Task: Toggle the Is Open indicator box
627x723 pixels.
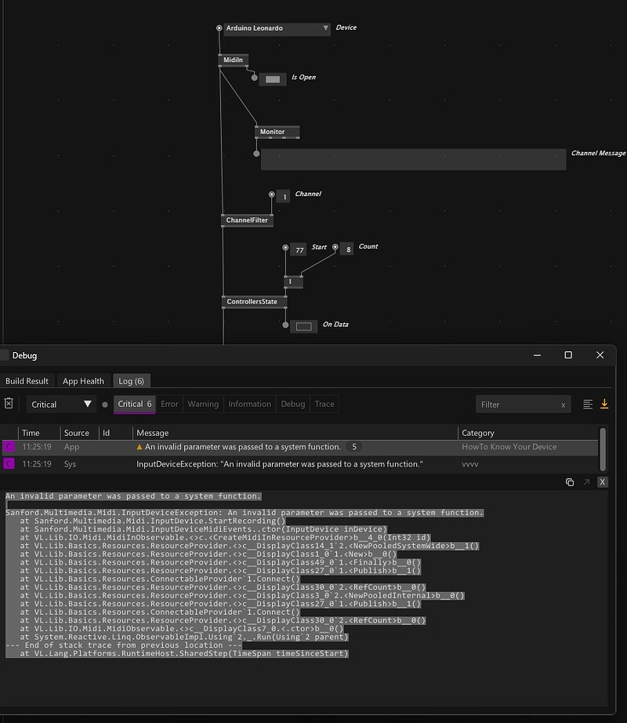Action: point(272,79)
